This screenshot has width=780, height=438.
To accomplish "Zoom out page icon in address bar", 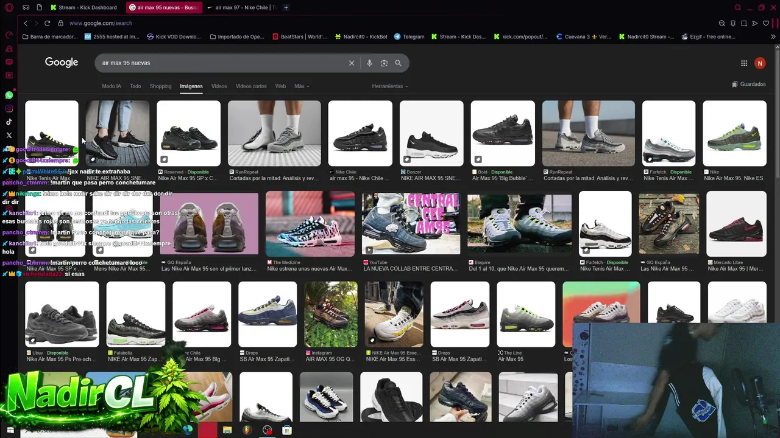I will [x=721, y=23].
